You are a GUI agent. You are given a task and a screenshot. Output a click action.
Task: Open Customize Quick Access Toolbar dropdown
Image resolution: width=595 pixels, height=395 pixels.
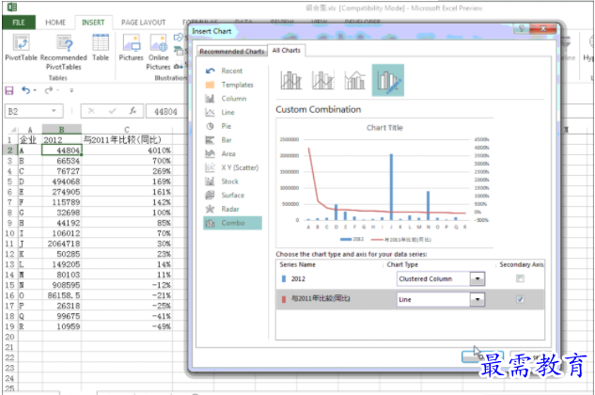click(x=71, y=90)
